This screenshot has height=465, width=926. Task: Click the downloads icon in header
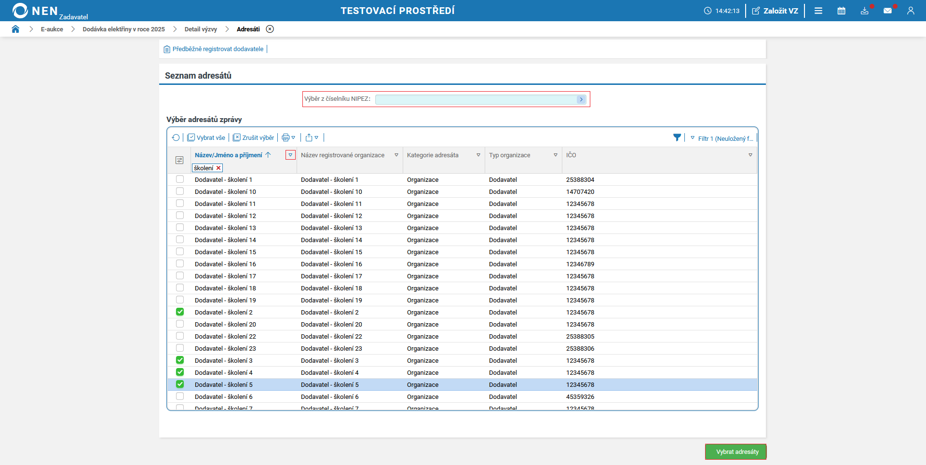(x=864, y=11)
